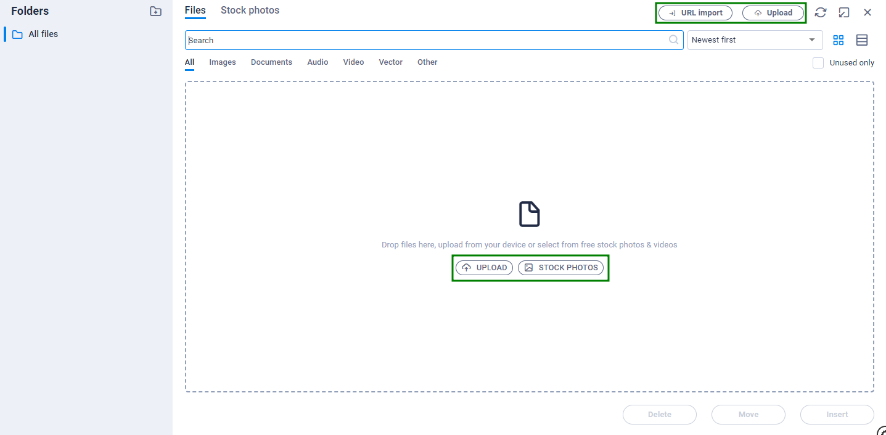
Task: Filter by Other file types
Action: (x=427, y=62)
